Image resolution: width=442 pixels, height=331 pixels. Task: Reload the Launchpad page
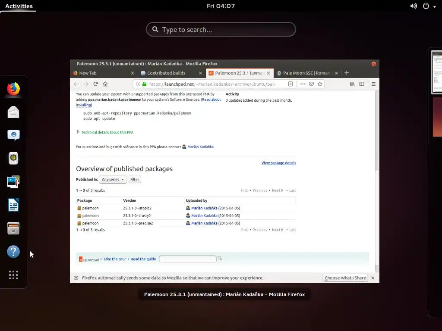[95, 84]
